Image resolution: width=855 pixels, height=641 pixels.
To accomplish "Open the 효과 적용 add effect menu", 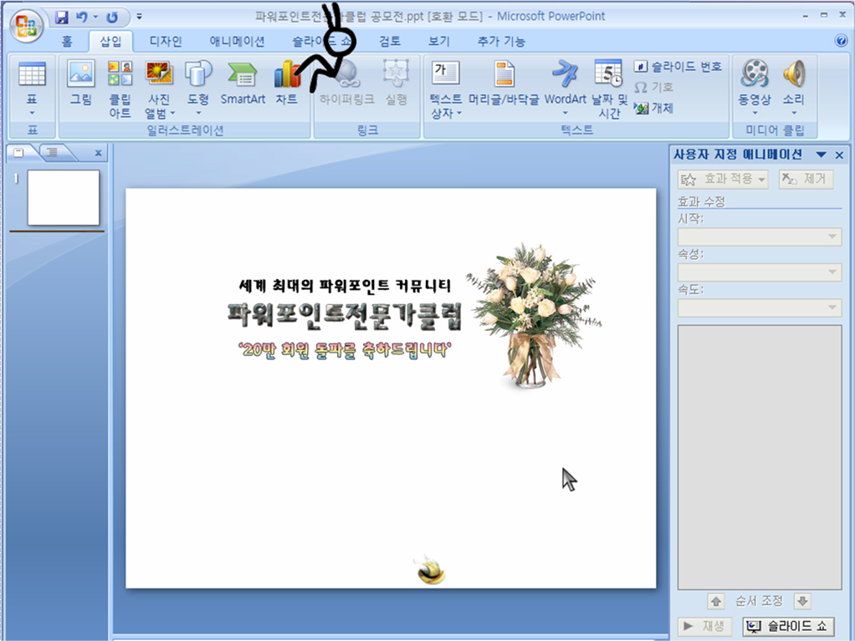I will click(x=723, y=179).
